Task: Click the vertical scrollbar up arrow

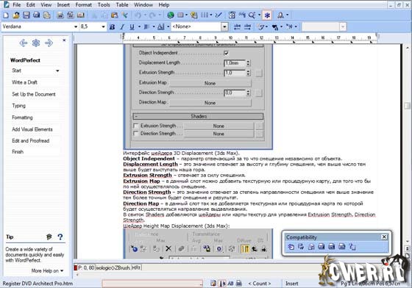Action: click(408, 48)
